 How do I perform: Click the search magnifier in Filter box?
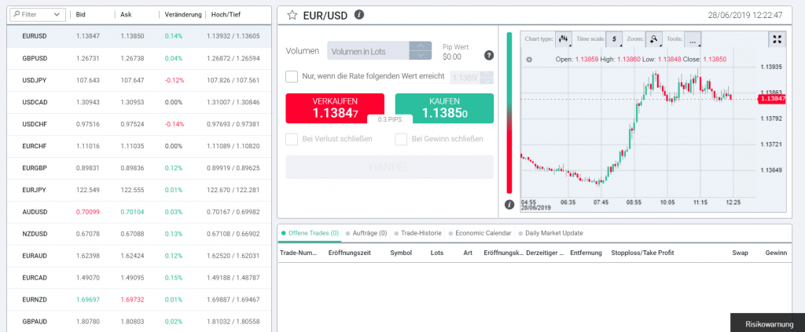pos(17,14)
